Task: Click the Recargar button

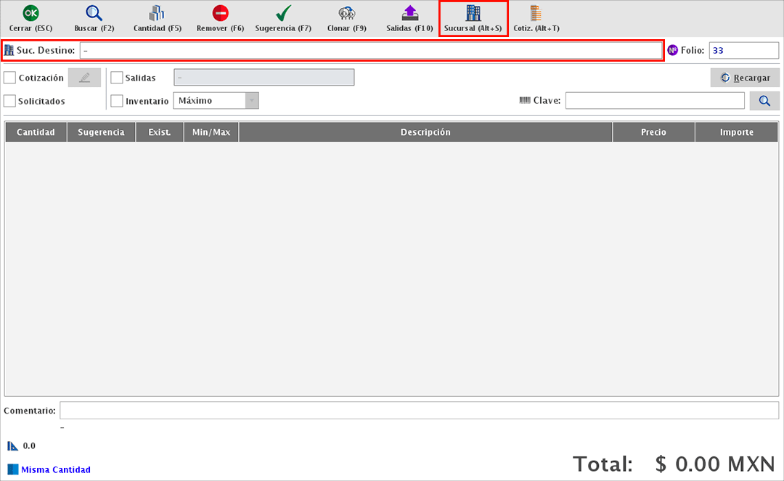Action: coord(745,78)
